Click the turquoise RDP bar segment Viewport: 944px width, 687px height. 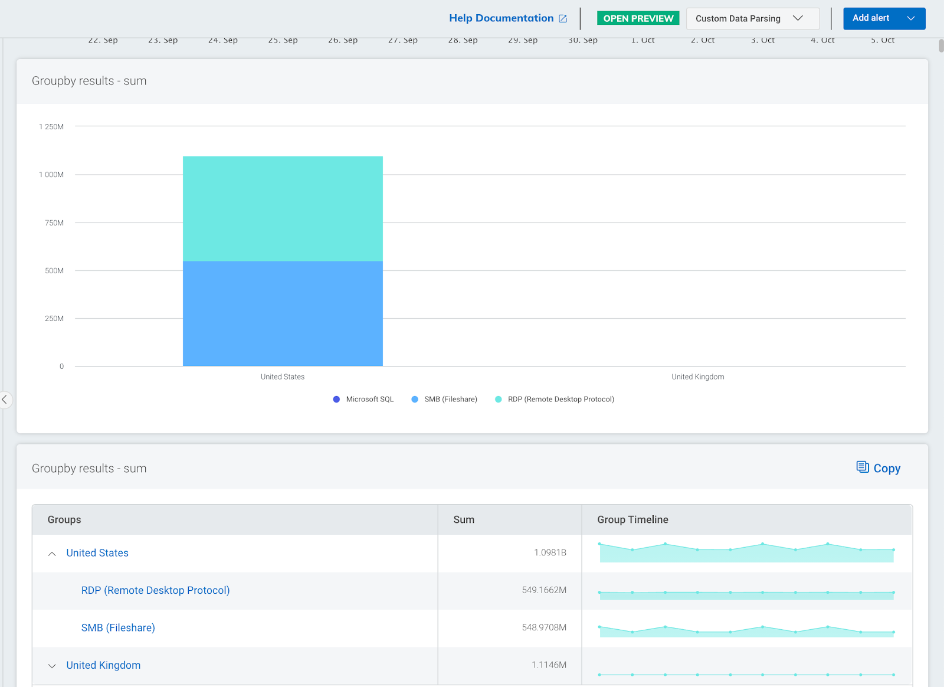(x=283, y=209)
